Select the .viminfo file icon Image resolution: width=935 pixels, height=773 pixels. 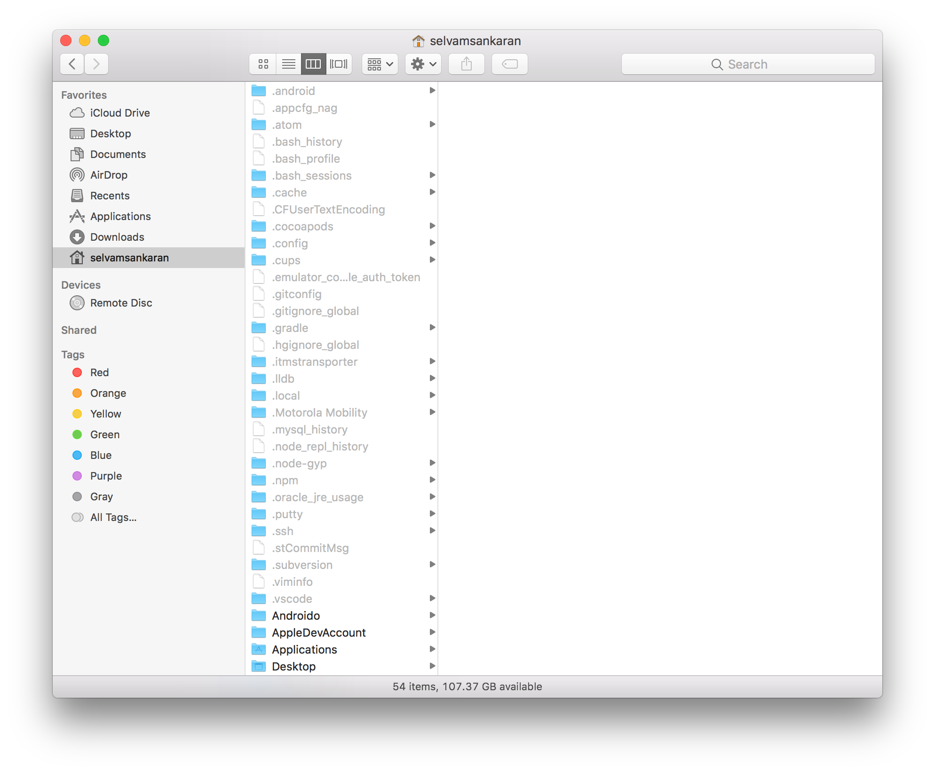point(259,582)
